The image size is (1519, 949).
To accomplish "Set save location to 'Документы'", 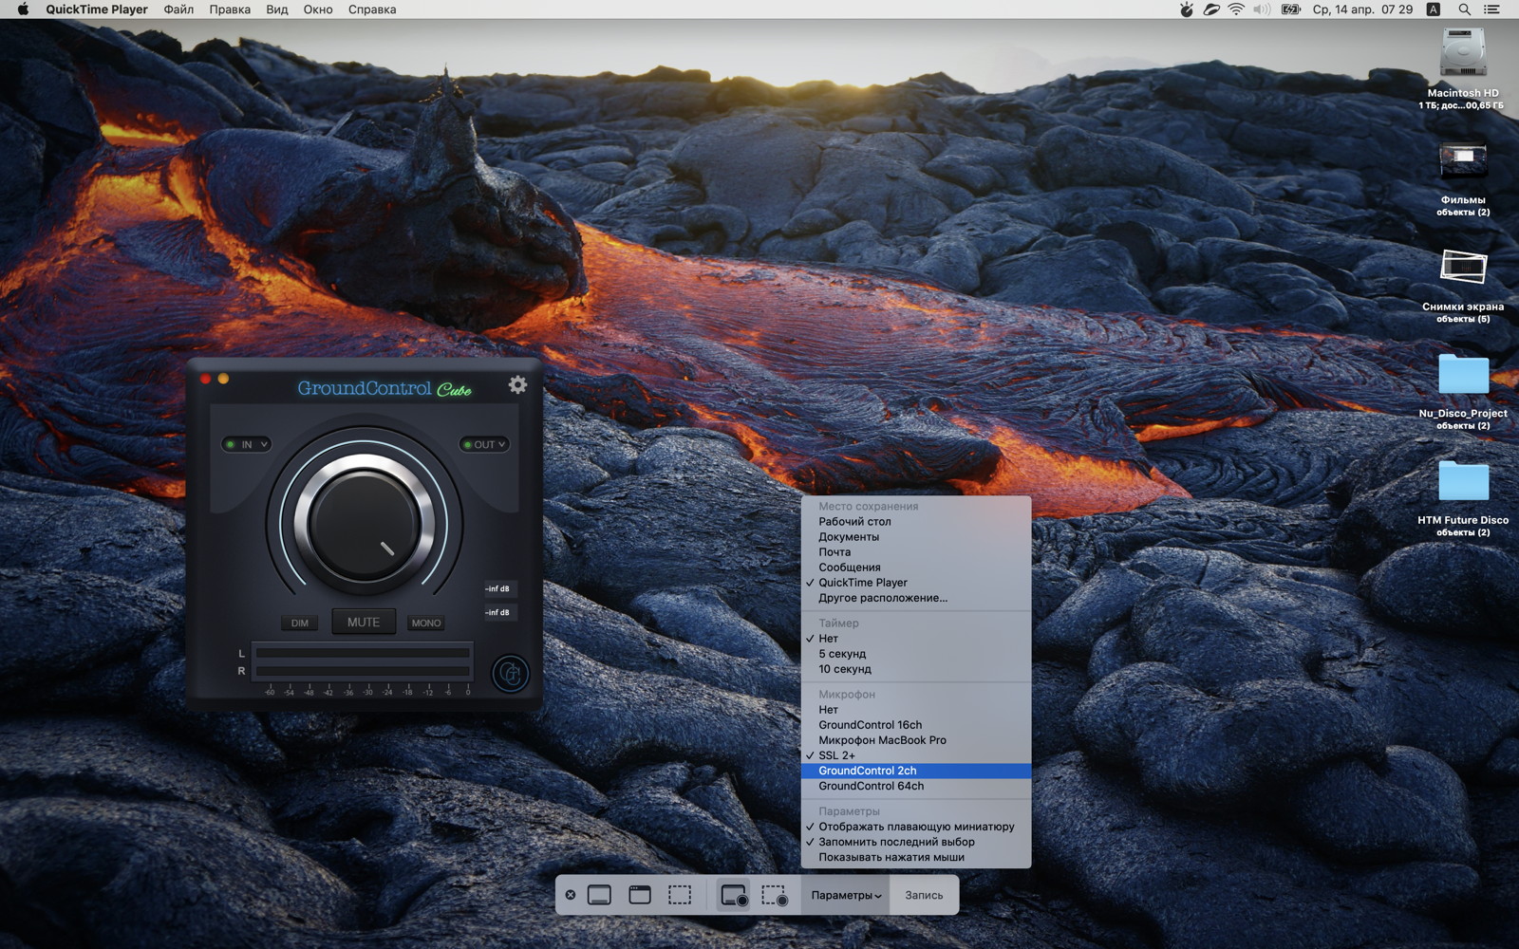I will [916, 537].
